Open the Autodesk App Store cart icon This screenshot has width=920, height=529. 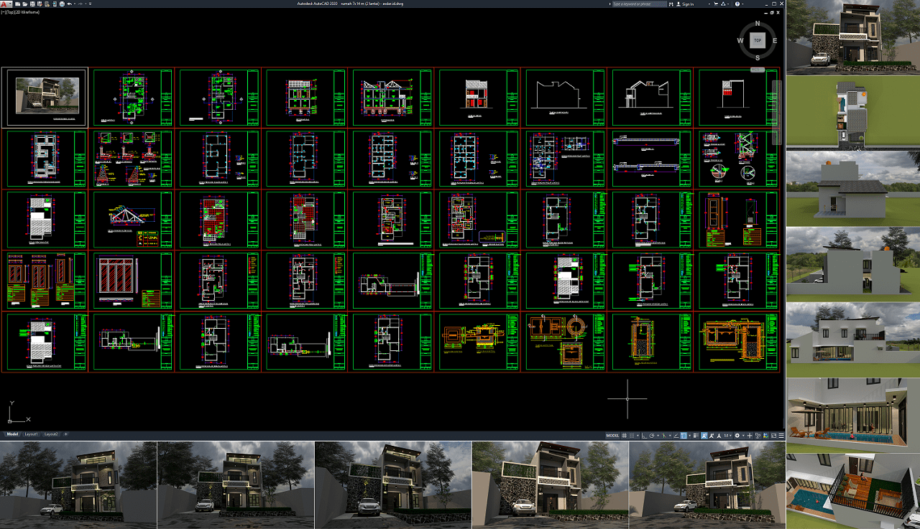[x=717, y=4]
